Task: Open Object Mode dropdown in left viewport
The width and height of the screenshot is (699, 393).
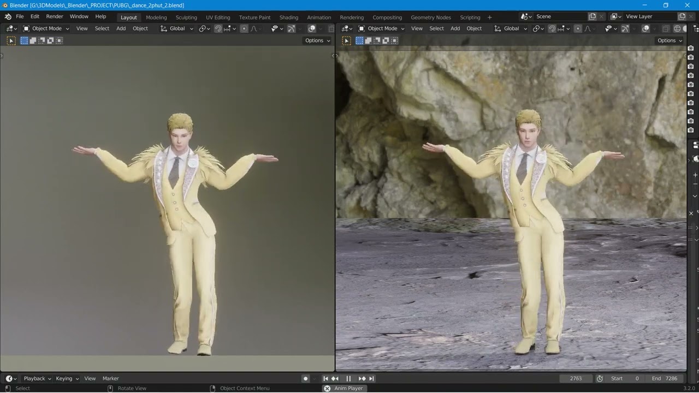Action: (x=46, y=28)
